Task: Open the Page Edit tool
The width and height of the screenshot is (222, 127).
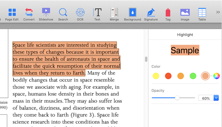Action: pos(12,15)
